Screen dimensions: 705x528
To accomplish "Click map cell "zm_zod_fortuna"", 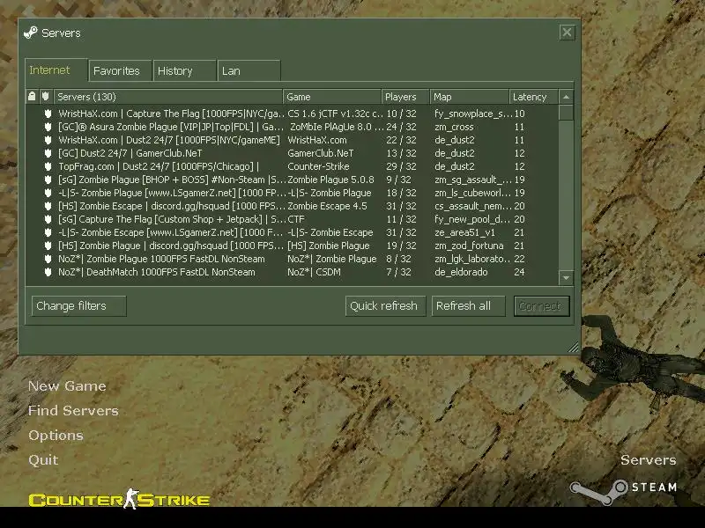I will [469, 246].
